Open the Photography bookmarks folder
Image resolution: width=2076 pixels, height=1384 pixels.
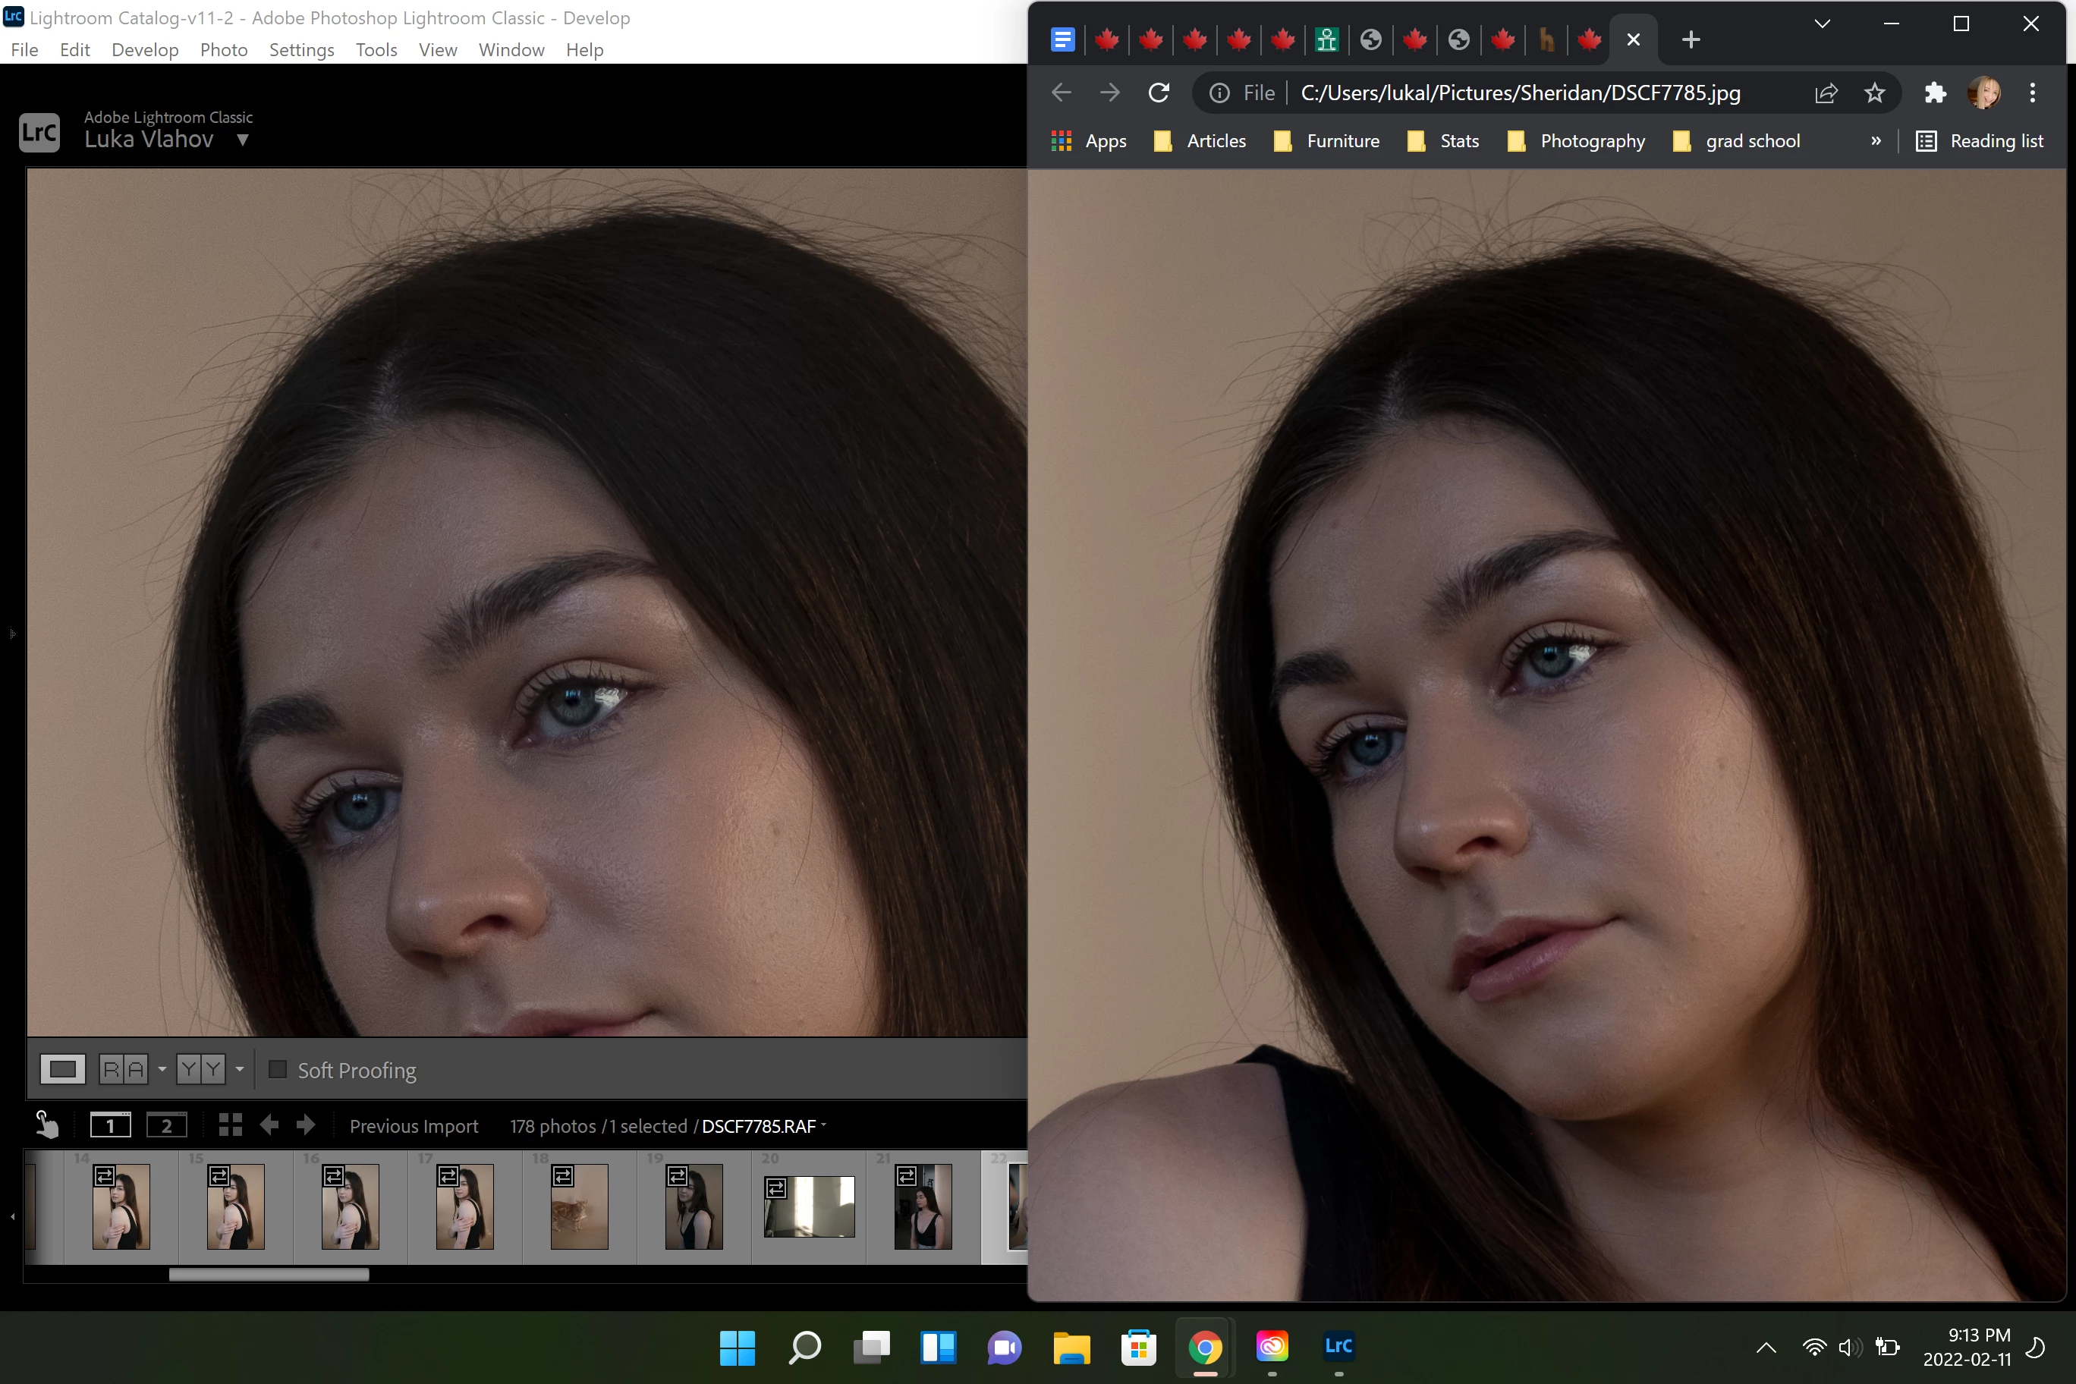click(x=1577, y=141)
